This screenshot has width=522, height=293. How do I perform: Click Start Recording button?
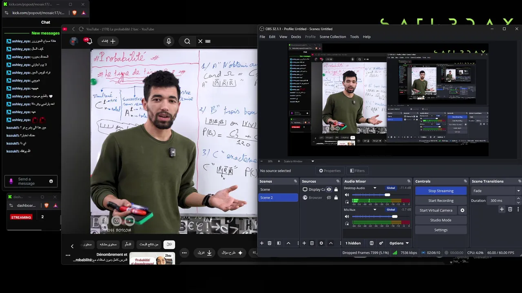tap(441, 201)
